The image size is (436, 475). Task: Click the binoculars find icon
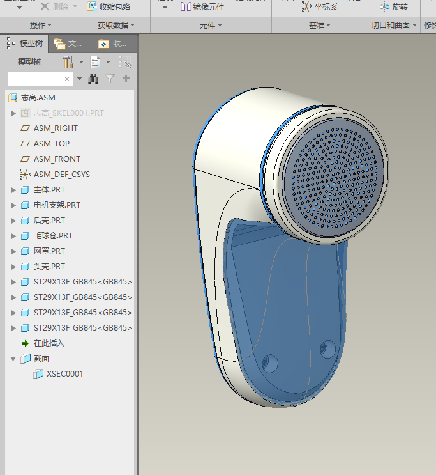[93, 79]
